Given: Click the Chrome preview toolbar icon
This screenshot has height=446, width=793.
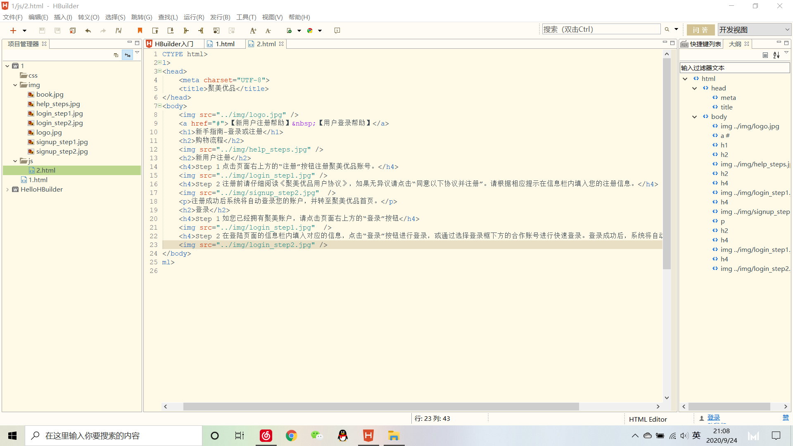Looking at the screenshot, I should click(x=310, y=31).
